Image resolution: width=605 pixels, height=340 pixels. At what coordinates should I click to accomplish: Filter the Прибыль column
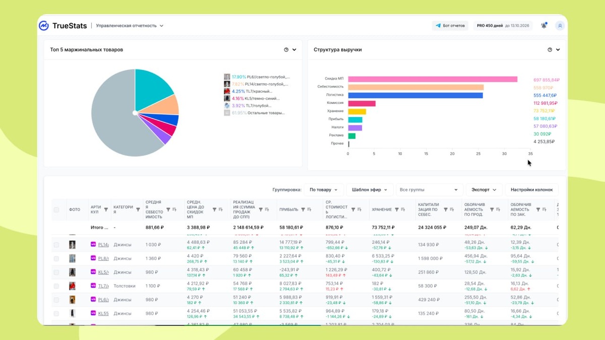(303, 210)
